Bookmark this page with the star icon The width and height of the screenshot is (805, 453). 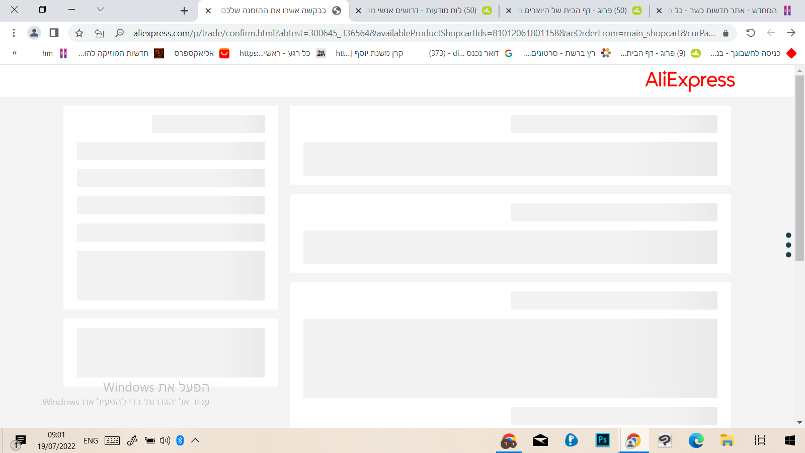(79, 33)
